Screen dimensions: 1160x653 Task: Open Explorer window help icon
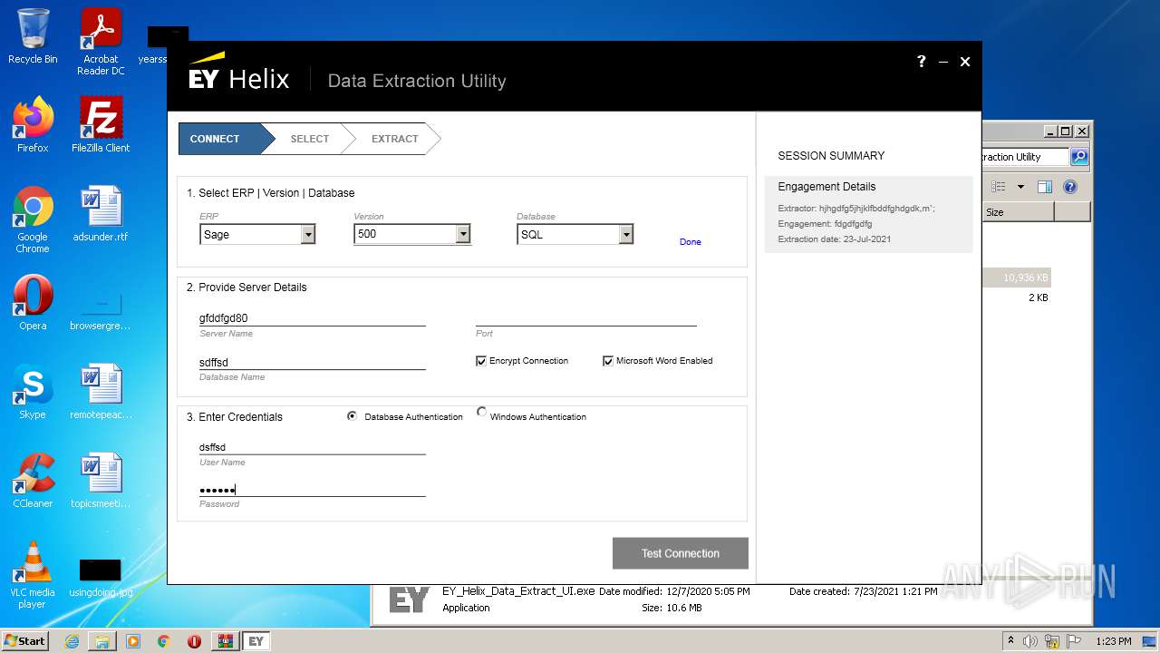tap(1070, 187)
